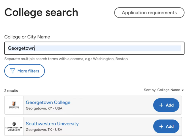Click the funnel icon in More filters
The height and width of the screenshot is (136, 185).
13,71
